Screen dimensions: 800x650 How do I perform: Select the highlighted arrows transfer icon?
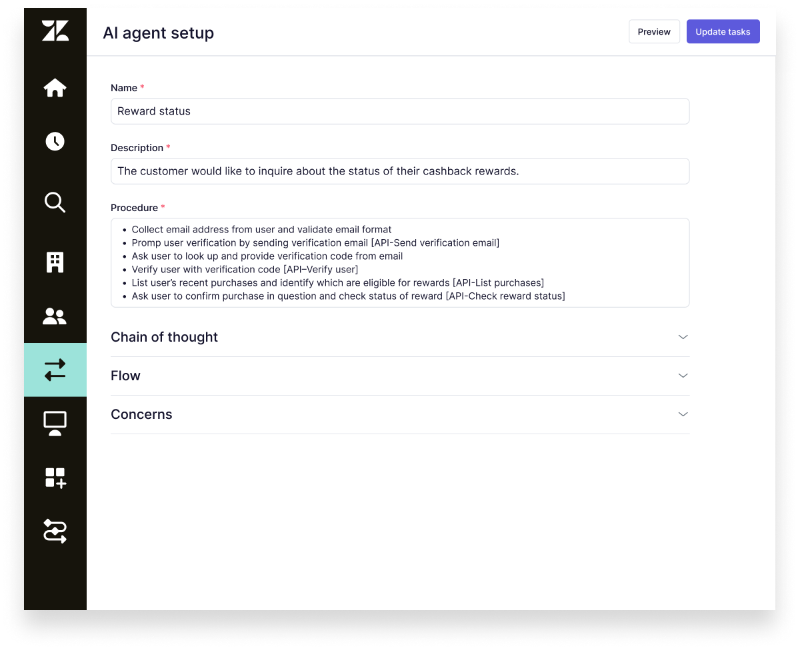55,370
